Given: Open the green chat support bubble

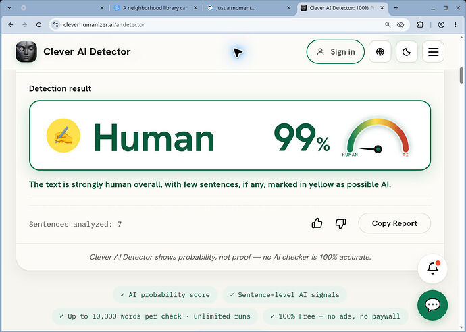Looking at the screenshot, I should (432, 305).
